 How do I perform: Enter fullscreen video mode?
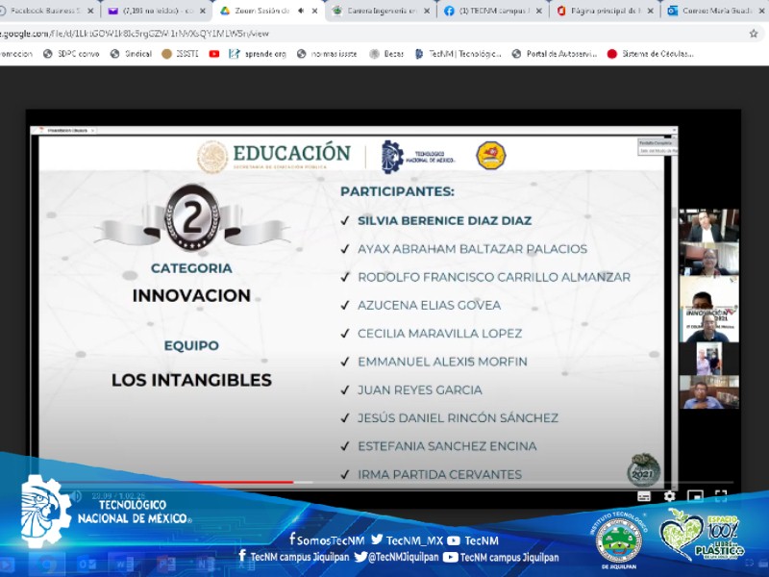tap(720, 496)
